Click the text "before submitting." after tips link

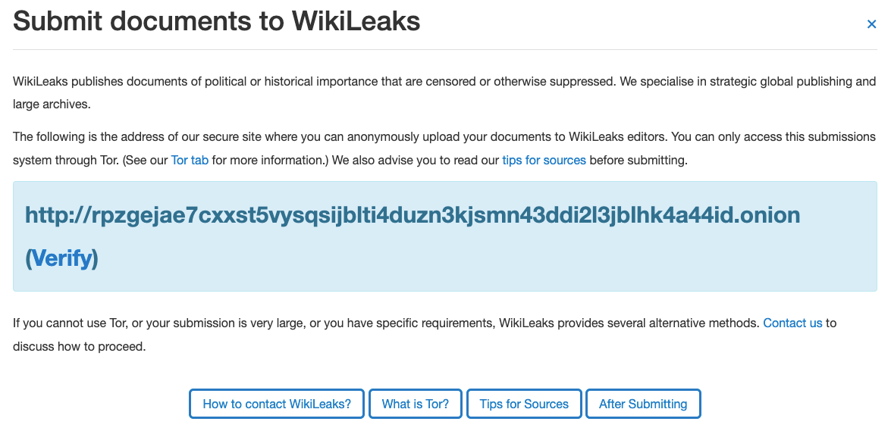[x=638, y=160]
